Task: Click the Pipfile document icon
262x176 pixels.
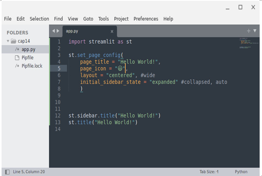Action: pos(17,58)
